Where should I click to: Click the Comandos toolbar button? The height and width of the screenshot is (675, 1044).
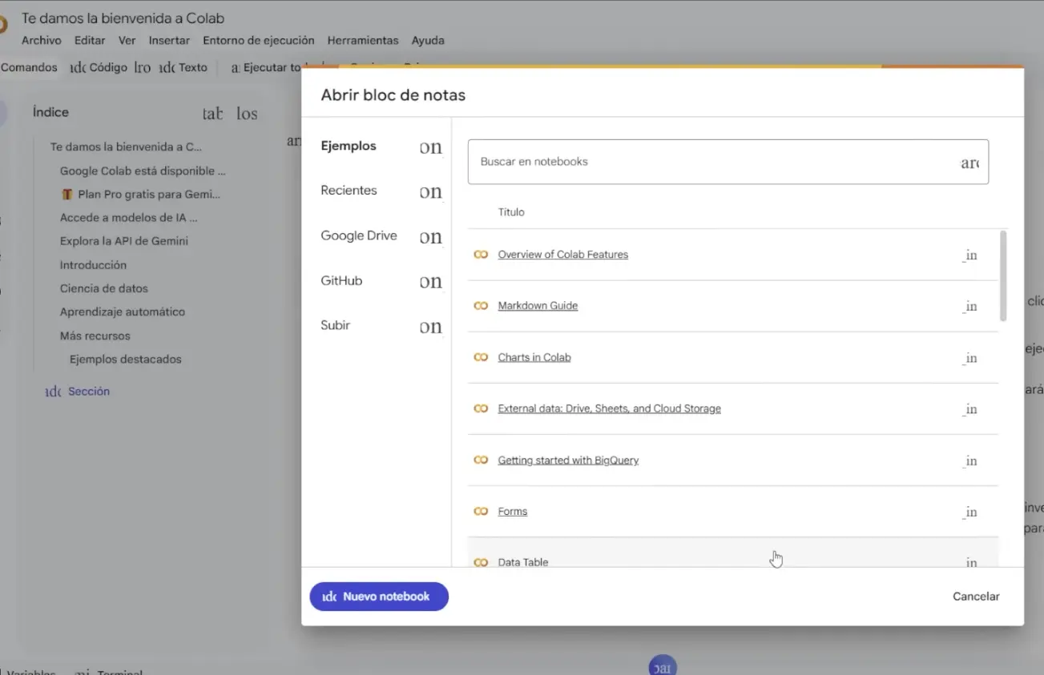click(29, 67)
